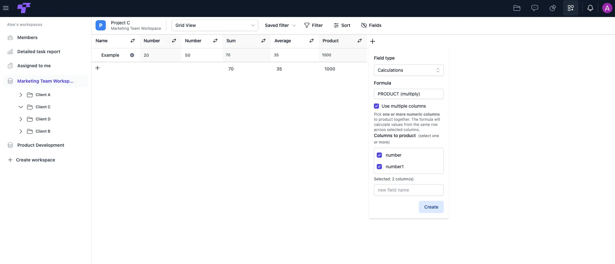The height and width of the screenshot is (264, 615).
Task: Expand the Client D folder
Action: [21, 119]
